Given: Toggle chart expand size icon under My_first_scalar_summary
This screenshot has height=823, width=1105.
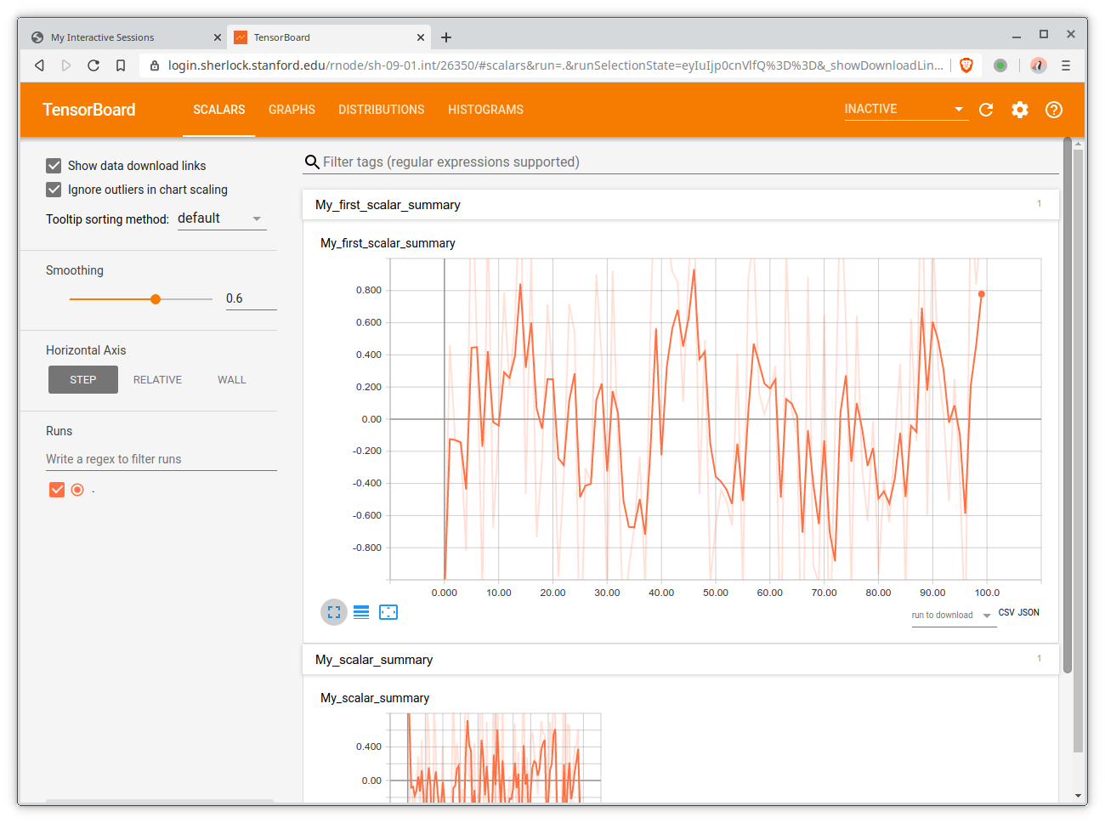Looking at the screenshot, I should pyautogui.click(x=334, y=612).
